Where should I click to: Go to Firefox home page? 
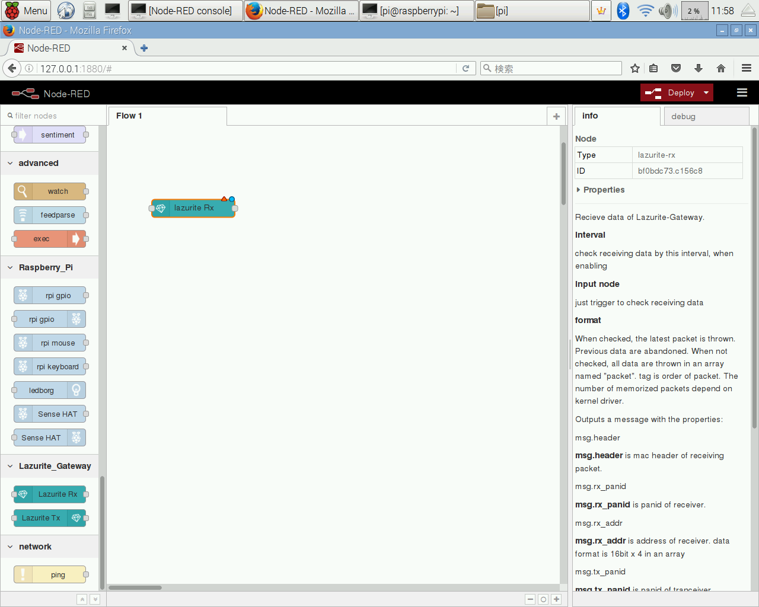tap(721, 68)
